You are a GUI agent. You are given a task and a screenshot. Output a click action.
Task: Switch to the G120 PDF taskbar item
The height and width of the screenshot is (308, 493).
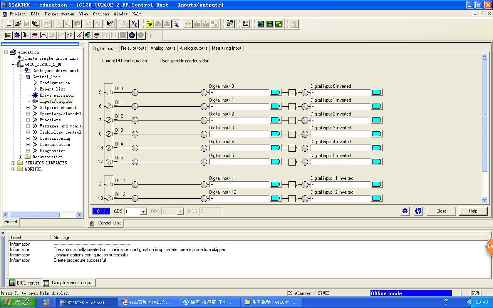click(x=149, y=302)
